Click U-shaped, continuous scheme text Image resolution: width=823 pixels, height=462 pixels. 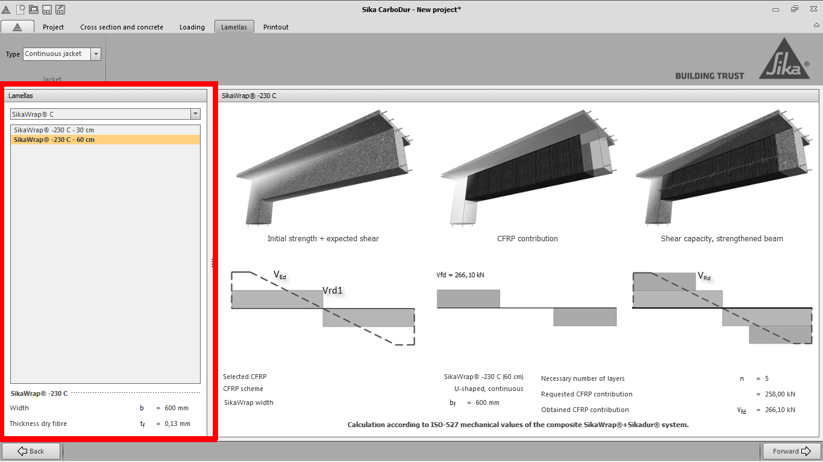point(489,389)
